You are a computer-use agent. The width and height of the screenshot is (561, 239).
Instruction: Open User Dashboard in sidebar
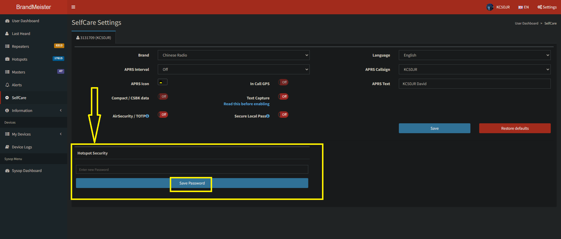[34, 21]
